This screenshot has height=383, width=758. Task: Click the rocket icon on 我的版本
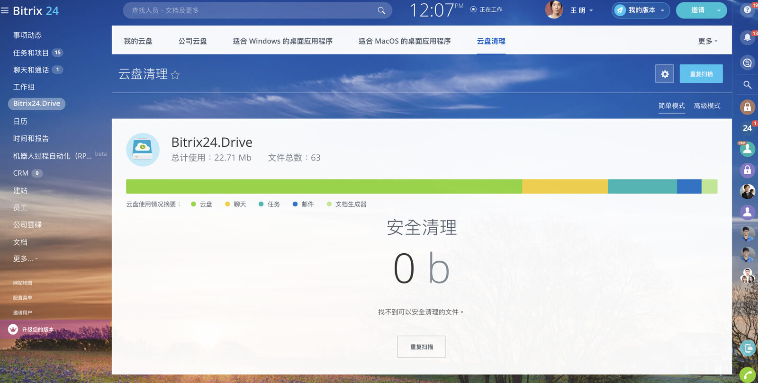tap(620, 10)
